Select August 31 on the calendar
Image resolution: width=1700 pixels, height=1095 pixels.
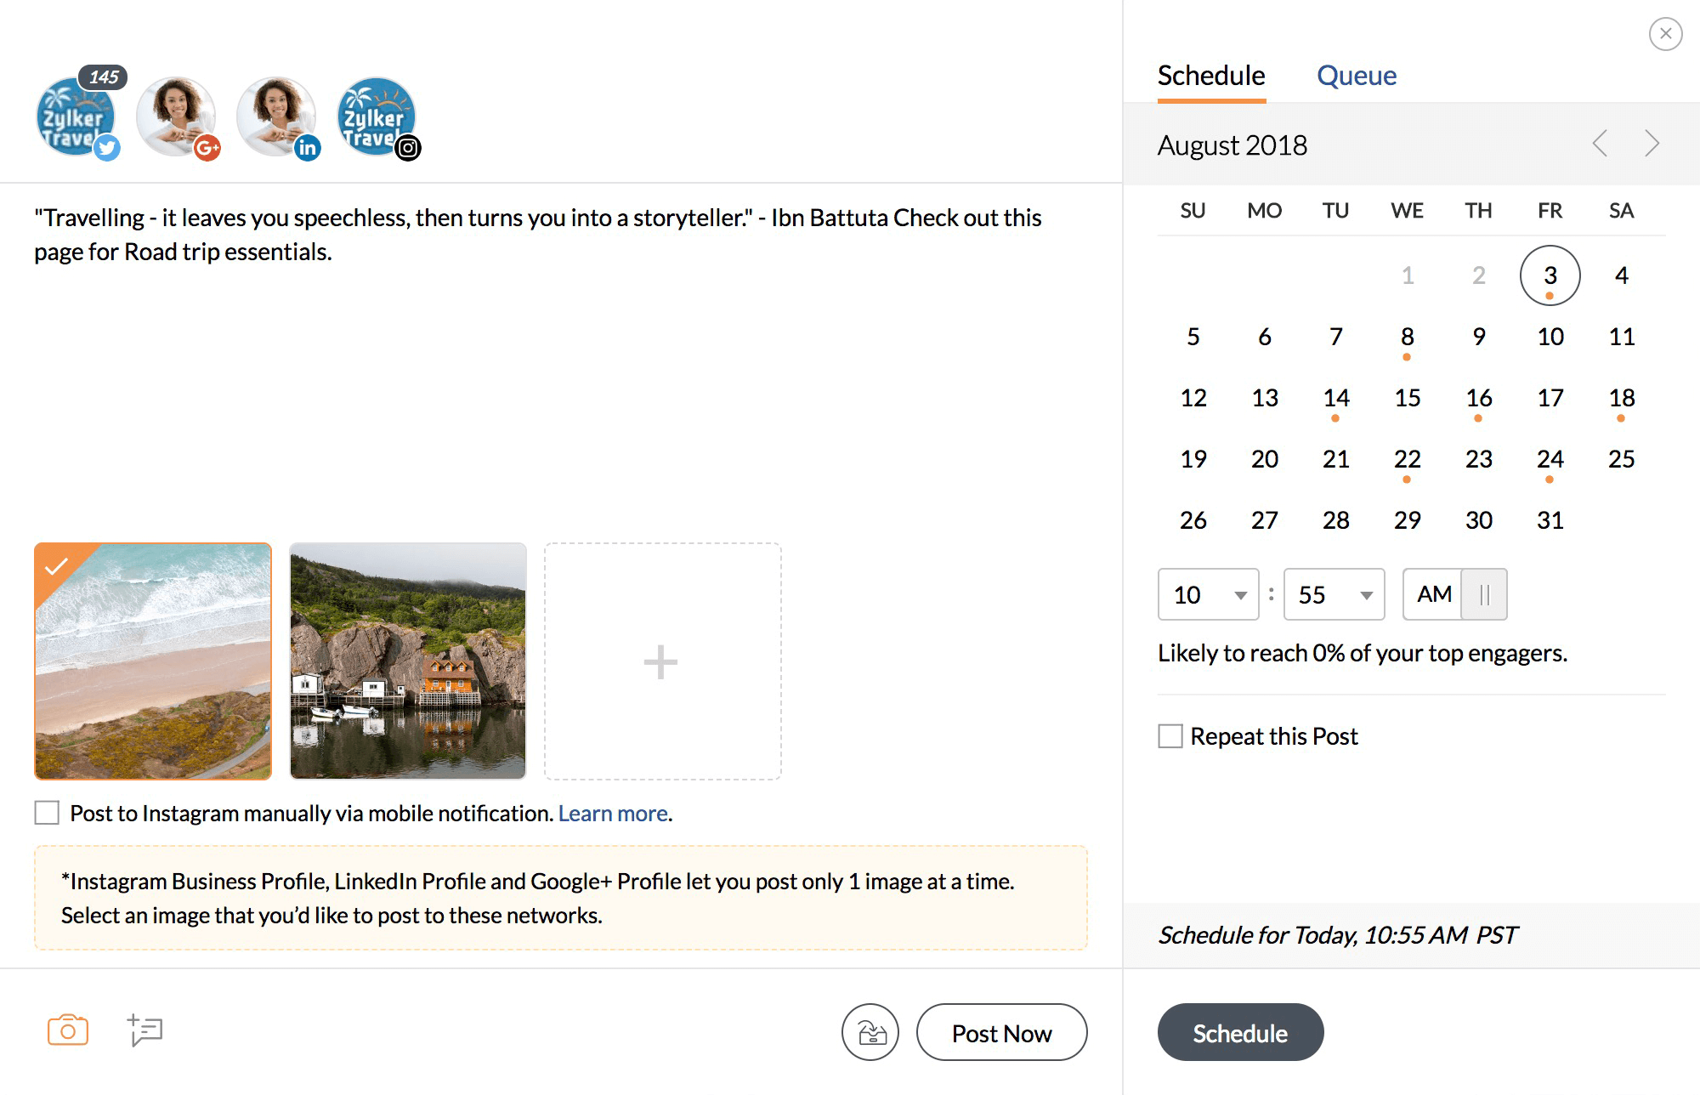coord(1550,520)
